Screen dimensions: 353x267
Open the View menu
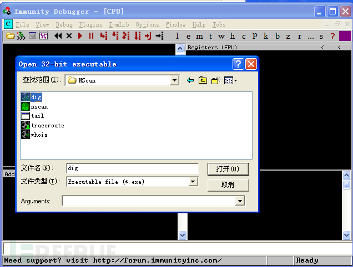(x=42, y=24)
